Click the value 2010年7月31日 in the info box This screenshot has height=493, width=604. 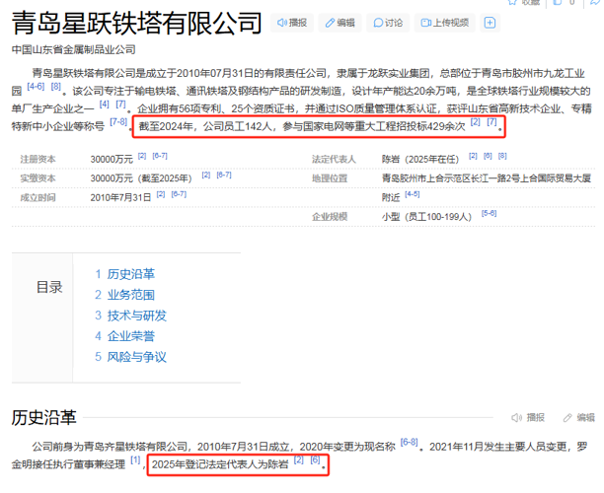pos(120,198)
